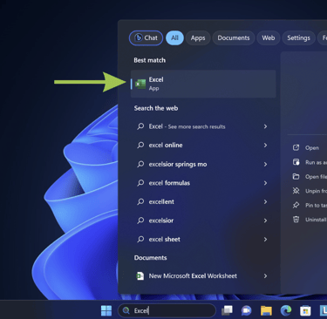Select the All search filter
327x319 pixels.
click(x=174, y=37)
